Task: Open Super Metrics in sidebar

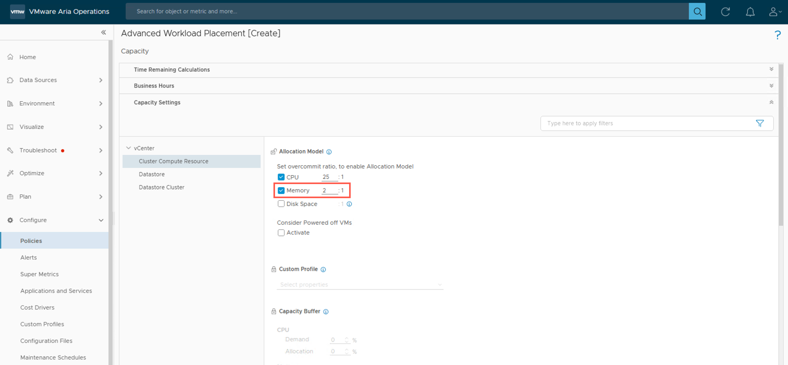Action: pyautogui.click(x=39, y=274)
